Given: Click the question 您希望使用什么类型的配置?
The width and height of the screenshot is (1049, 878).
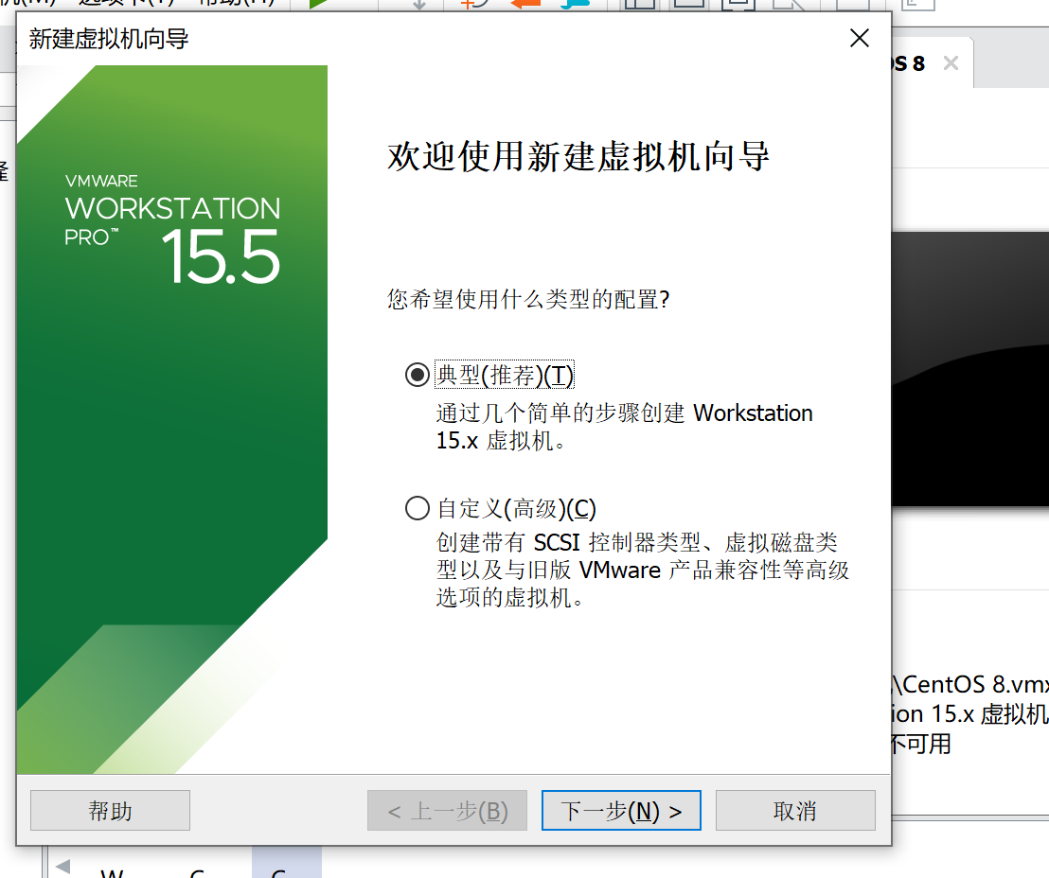Looking at the screenshot, I should pyautogui.click(x=528, y=299).
